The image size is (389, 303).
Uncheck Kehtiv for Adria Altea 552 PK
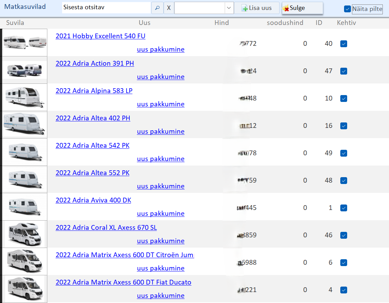coord(344,181)
